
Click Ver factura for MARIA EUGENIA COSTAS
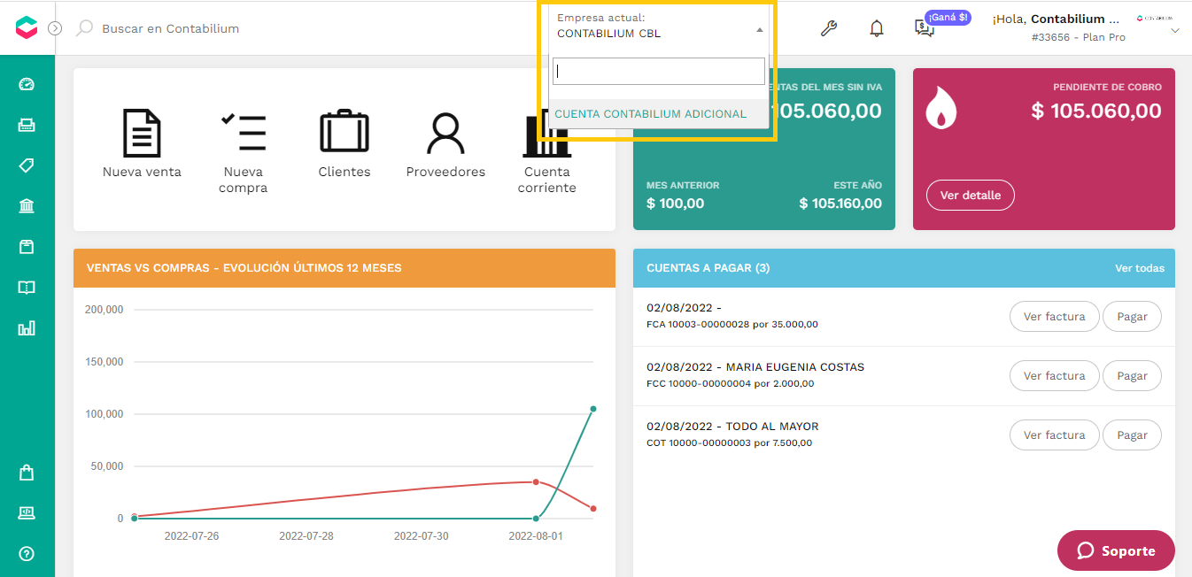point(1054,376)
